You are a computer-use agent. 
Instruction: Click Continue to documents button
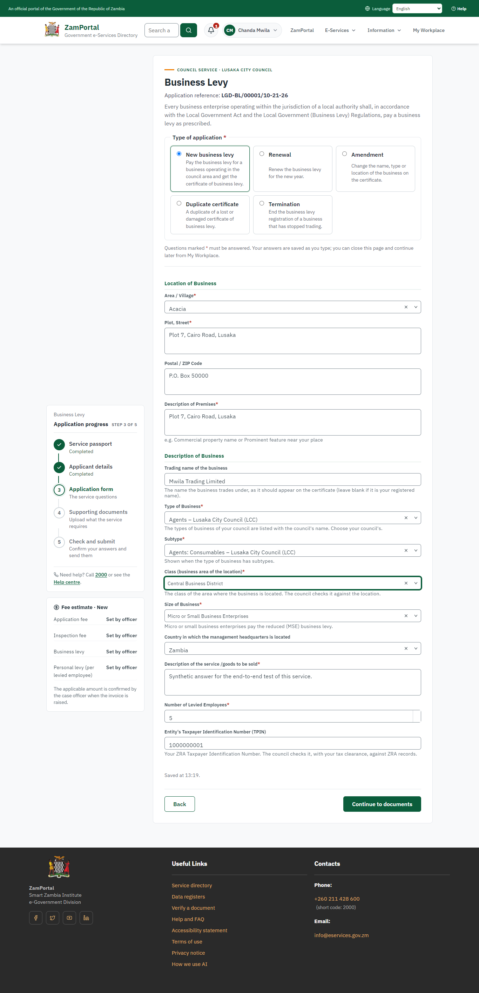(x=382, y=804)
